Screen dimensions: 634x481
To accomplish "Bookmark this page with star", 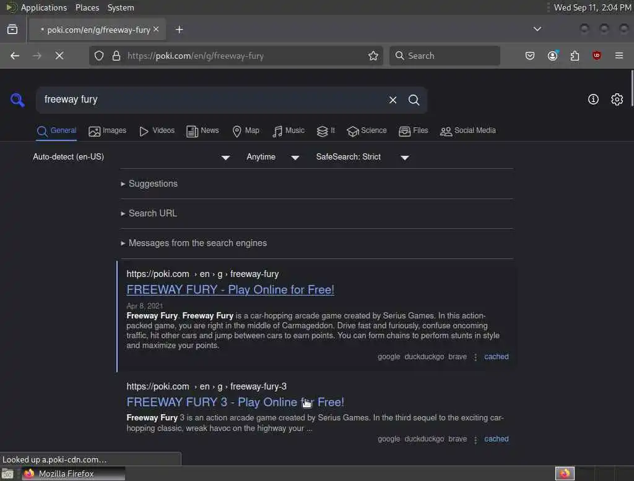I will [373, 56].
